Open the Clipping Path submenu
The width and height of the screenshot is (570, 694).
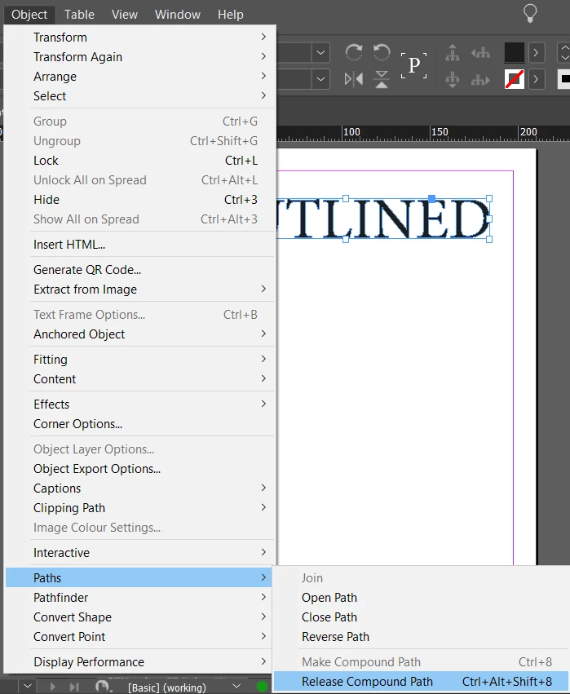tap(139, 508)
